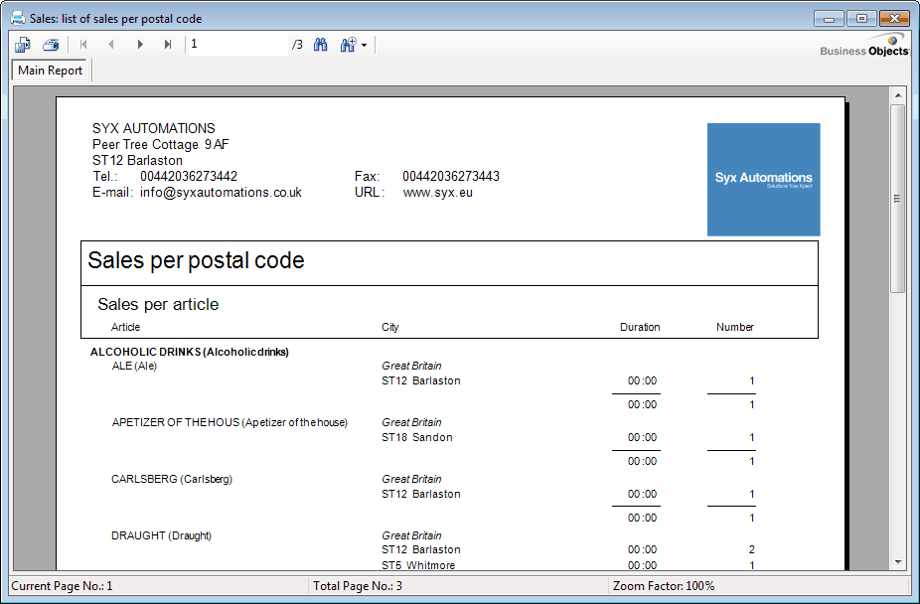Click the Print Report icon
The height and width of the screenshot is (604, 920).
(51, 45)
